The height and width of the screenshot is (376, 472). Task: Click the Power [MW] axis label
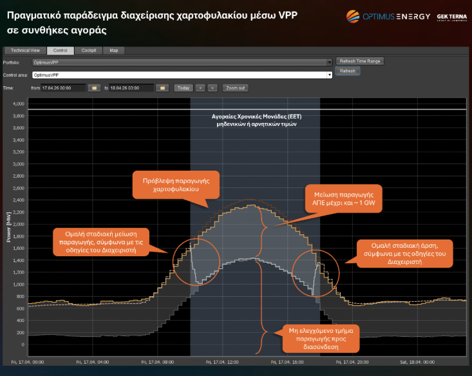click(8, 227)
